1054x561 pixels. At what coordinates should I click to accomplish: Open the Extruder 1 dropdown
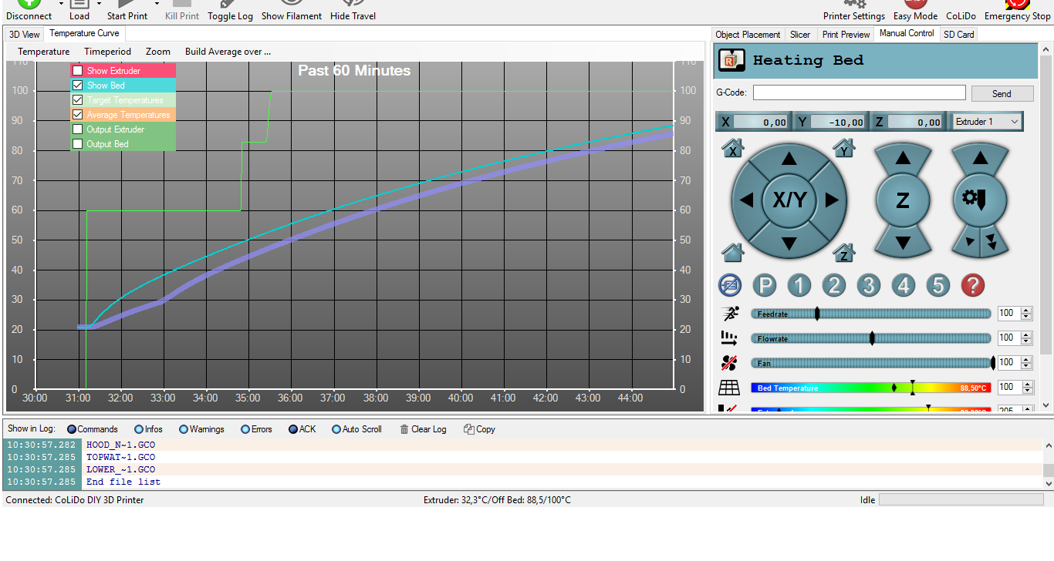tap(987, 122)
